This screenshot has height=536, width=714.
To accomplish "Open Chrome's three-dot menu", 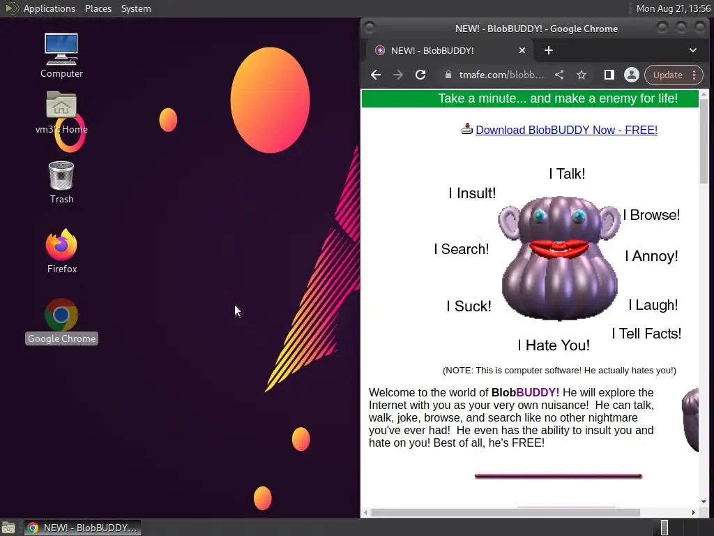I will pyautogui.click(x=694, y=75).
